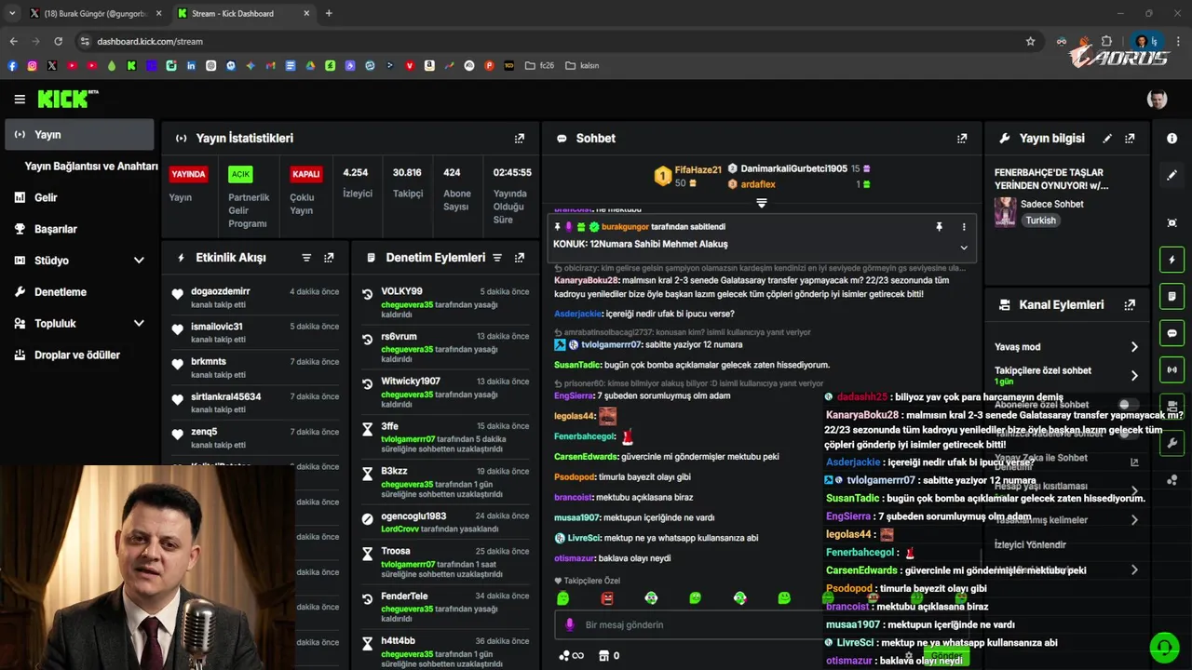Screen dimensions: 1192x670
Task: Click the document icon in right rail
Action: 1172,296
